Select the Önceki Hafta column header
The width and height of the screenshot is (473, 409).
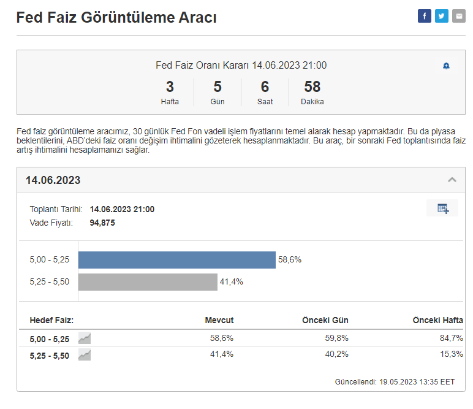pyautogui.click(x=437, y=320)
